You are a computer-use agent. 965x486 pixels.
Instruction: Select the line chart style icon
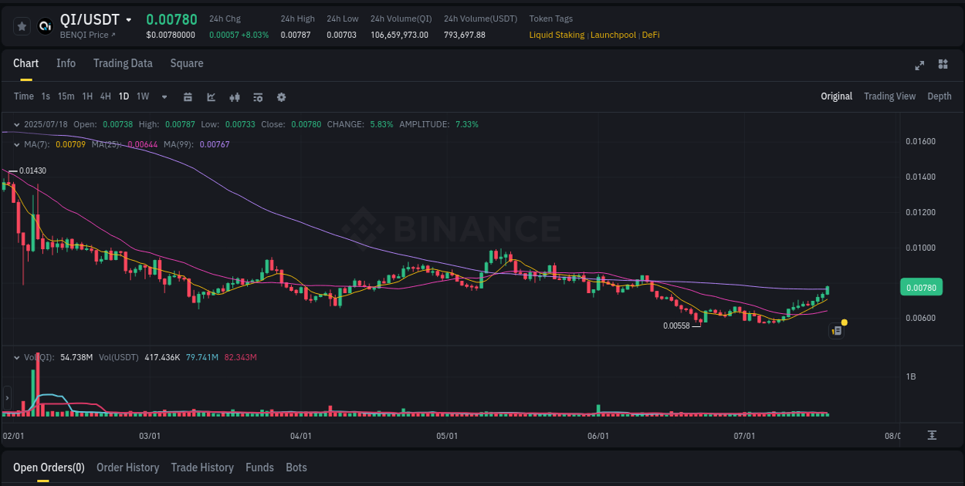(211, 97)
